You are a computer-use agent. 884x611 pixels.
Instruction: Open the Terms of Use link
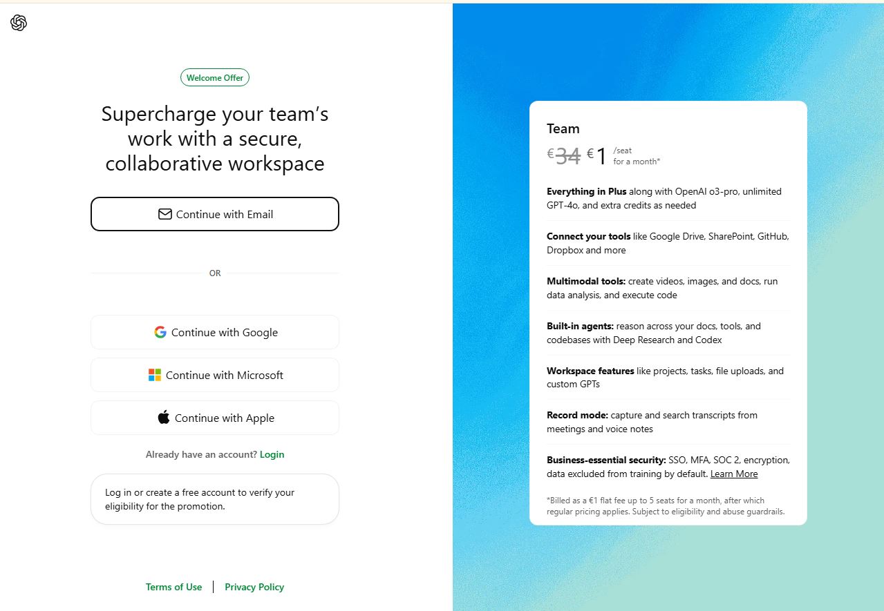174,587
